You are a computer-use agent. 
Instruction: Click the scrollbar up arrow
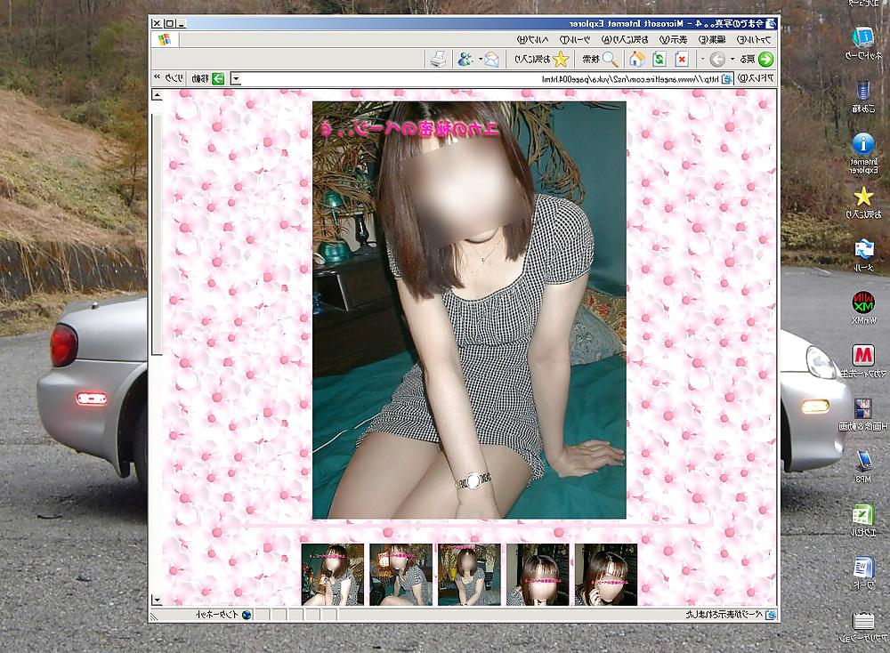tap(157, 95)
